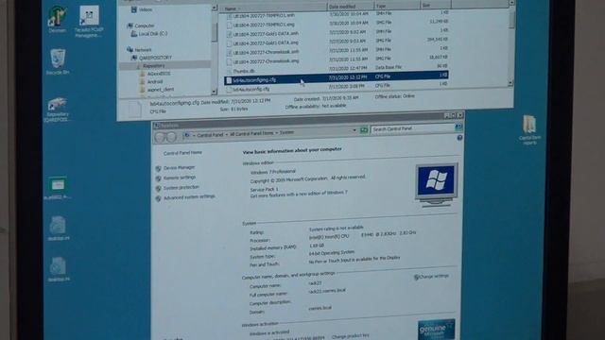Sort files by Type column header
This screenshot has width=605, height=340.
coord(397,6)
